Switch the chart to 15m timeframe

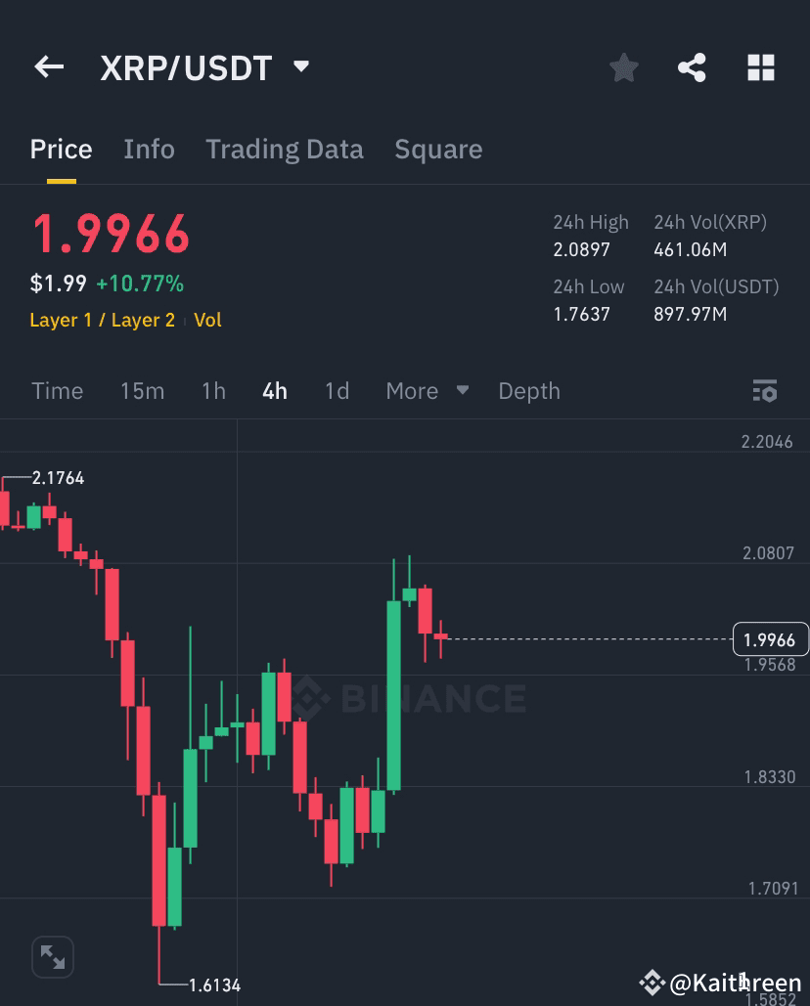pyautogui.click(x=143, y=390)
